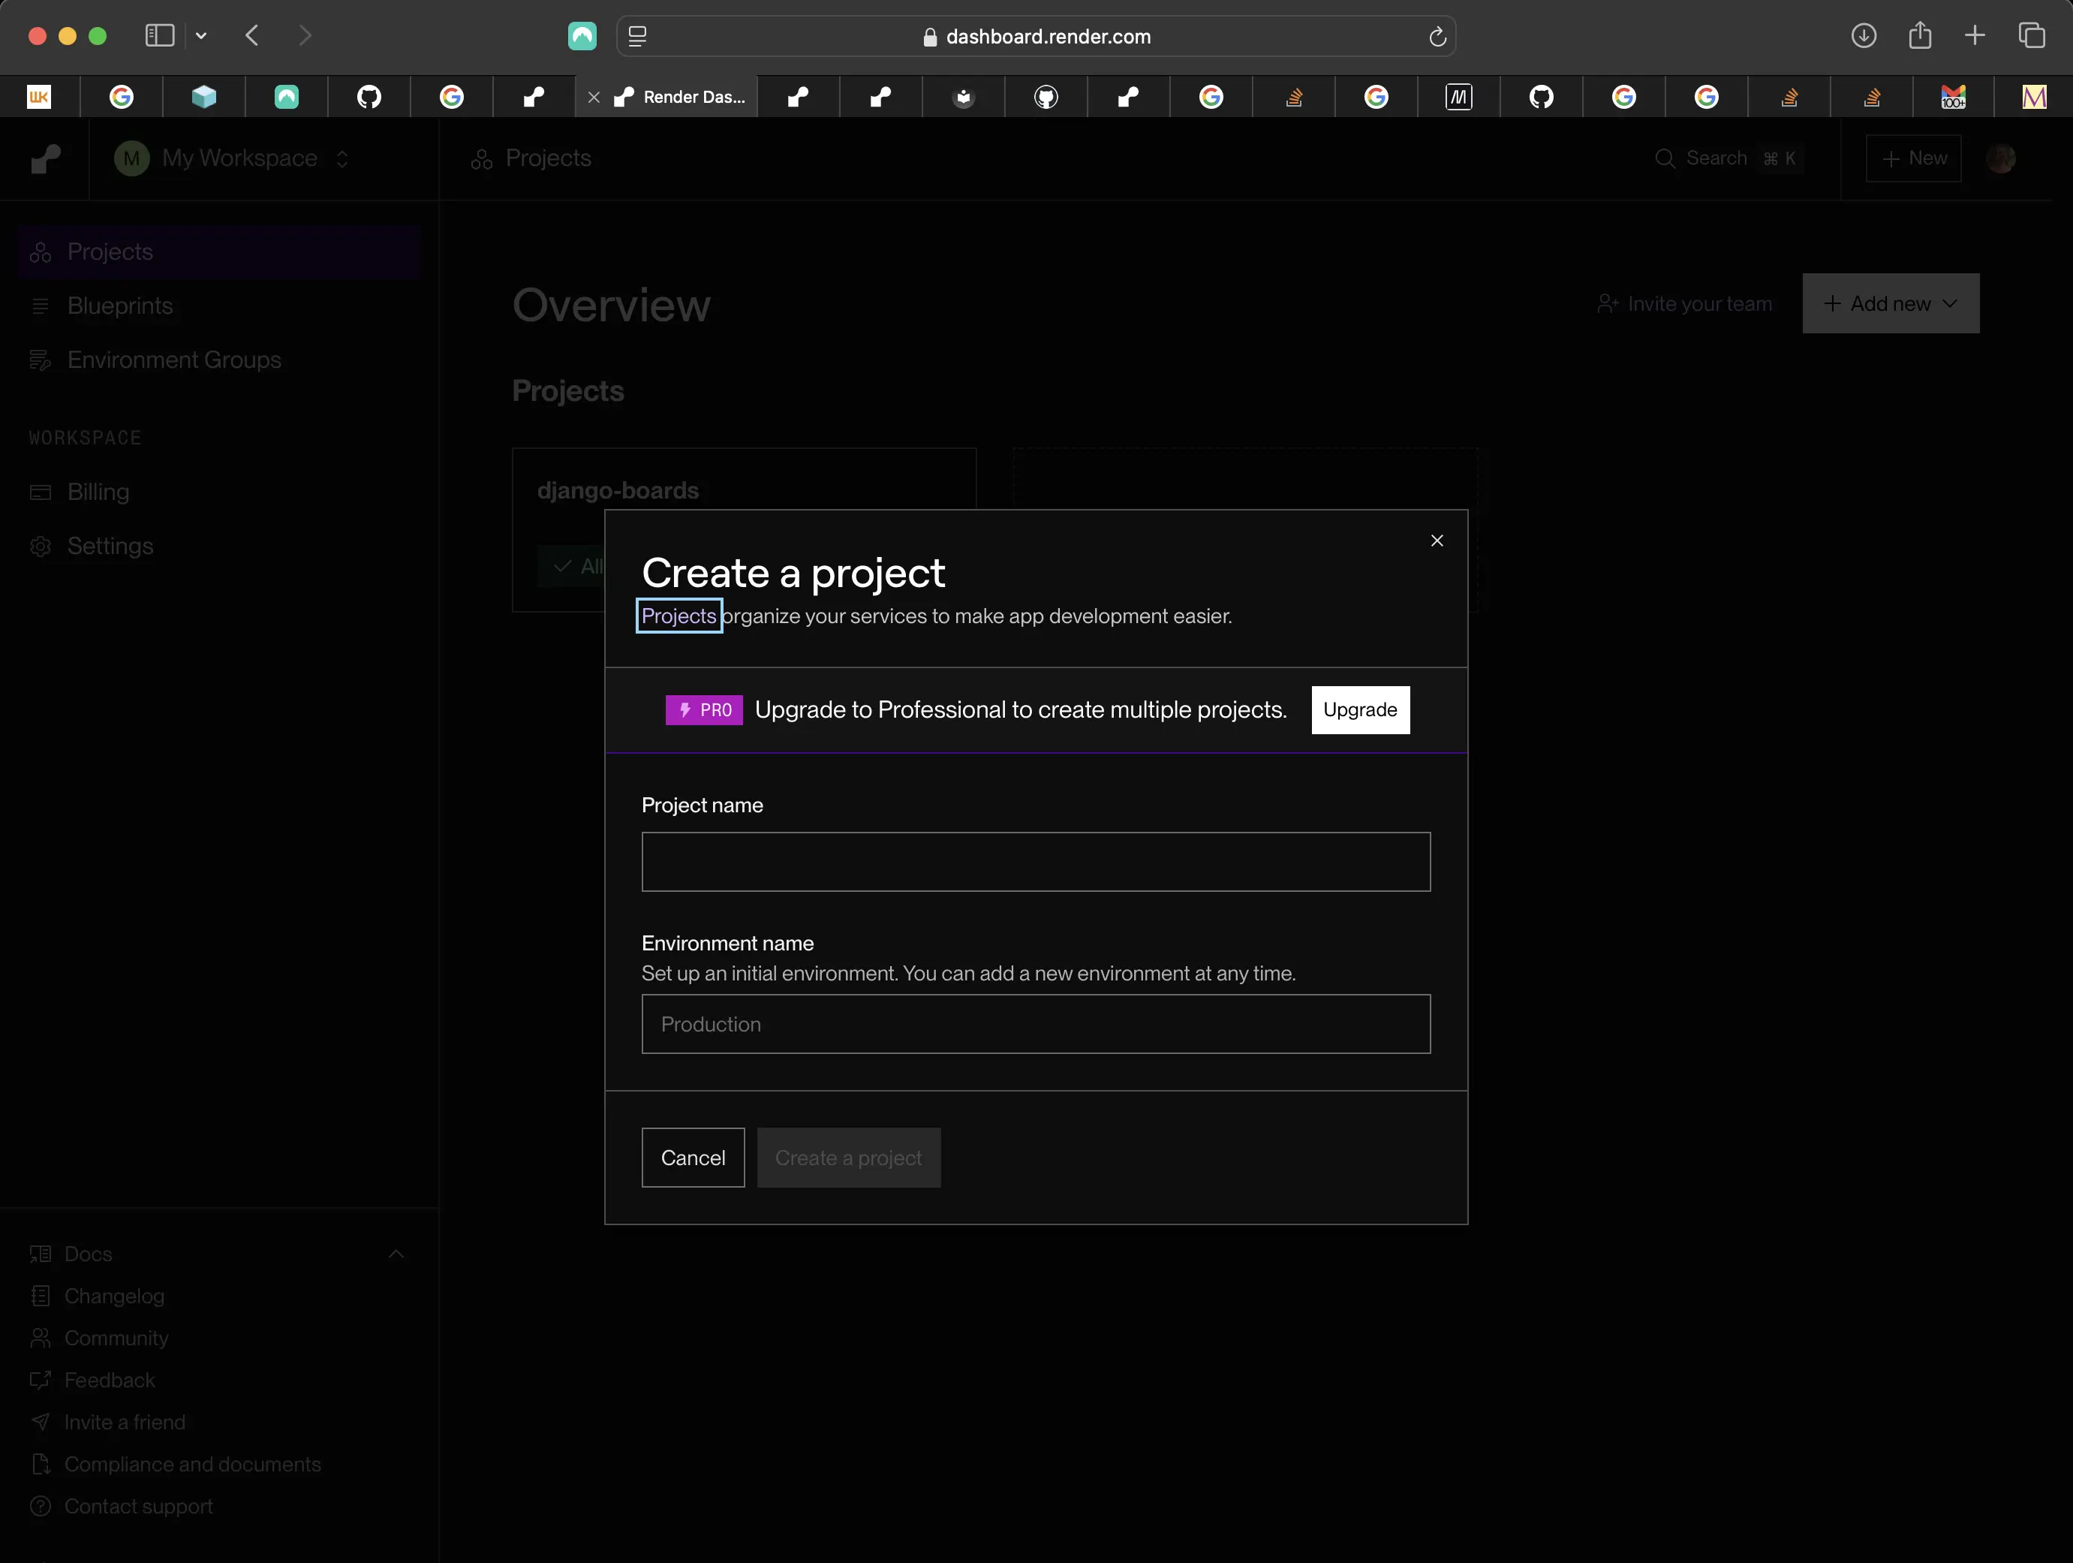Open Safari downloads icon

[1863, 35]
